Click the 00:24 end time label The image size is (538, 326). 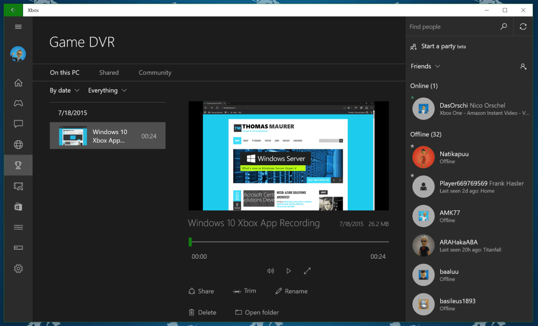pyautogui.click(x=378, y=257)
